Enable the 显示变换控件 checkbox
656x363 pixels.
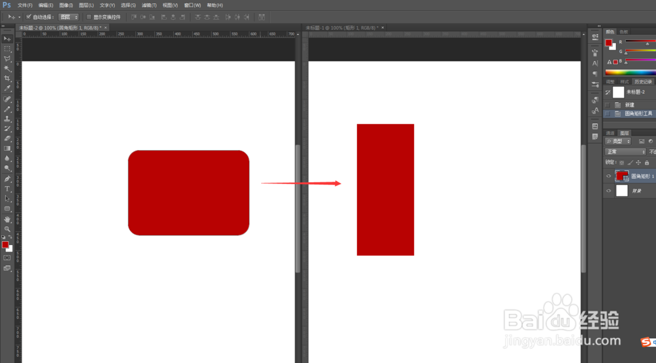pyautogui.click(x=89, y=17)
